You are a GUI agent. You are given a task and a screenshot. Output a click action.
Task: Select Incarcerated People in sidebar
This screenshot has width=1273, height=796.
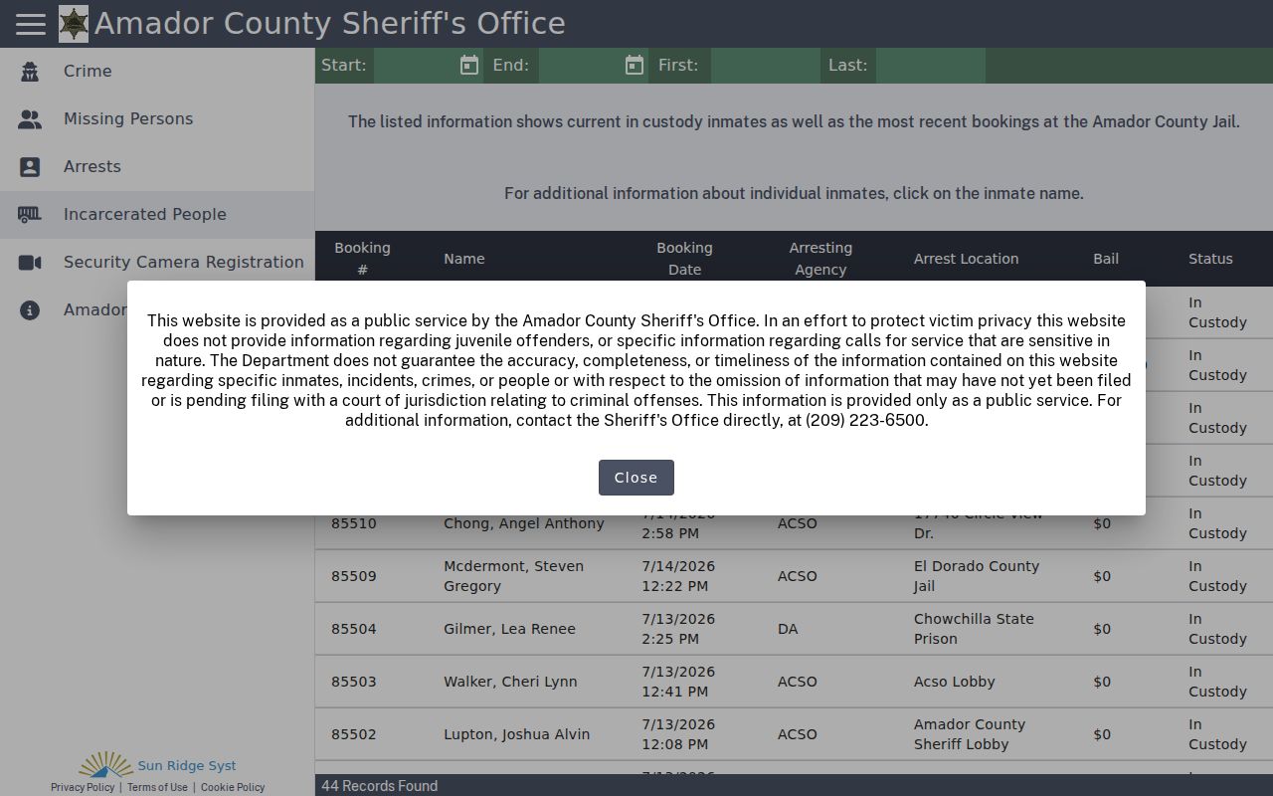tap(157, 215)
